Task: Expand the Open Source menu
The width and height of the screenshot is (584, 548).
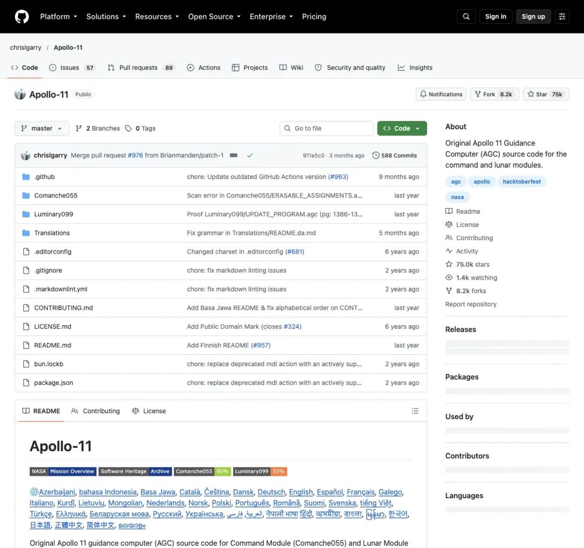Action: pyautogui.click(x=214, y=16)
